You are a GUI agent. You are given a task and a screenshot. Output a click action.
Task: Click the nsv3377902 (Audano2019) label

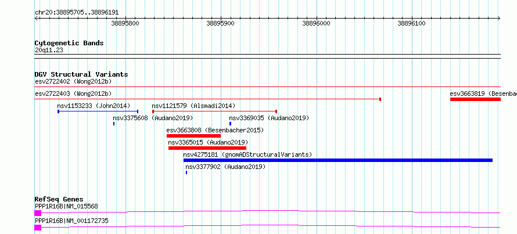225,167
